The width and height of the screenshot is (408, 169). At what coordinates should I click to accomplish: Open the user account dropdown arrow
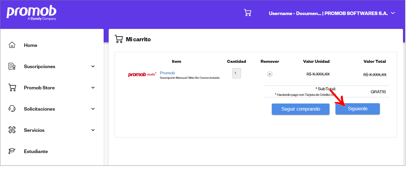tap(393, 13)
